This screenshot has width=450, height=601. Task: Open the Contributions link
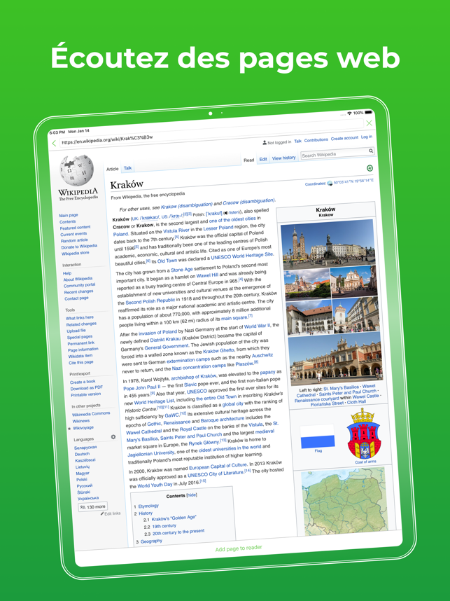(x=316, y=140)
